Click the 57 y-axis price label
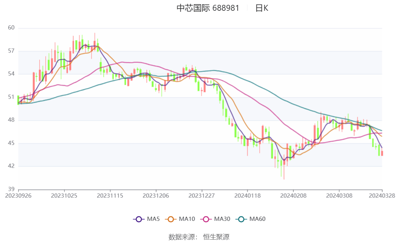The image size is (398, 242). pyautogui.click(x=11, y=51)
